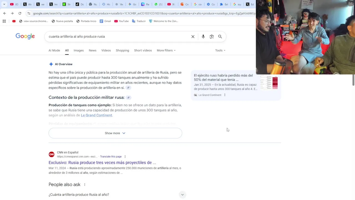Switch to AI Mode tab
The image size is (355, 200).
54,50
